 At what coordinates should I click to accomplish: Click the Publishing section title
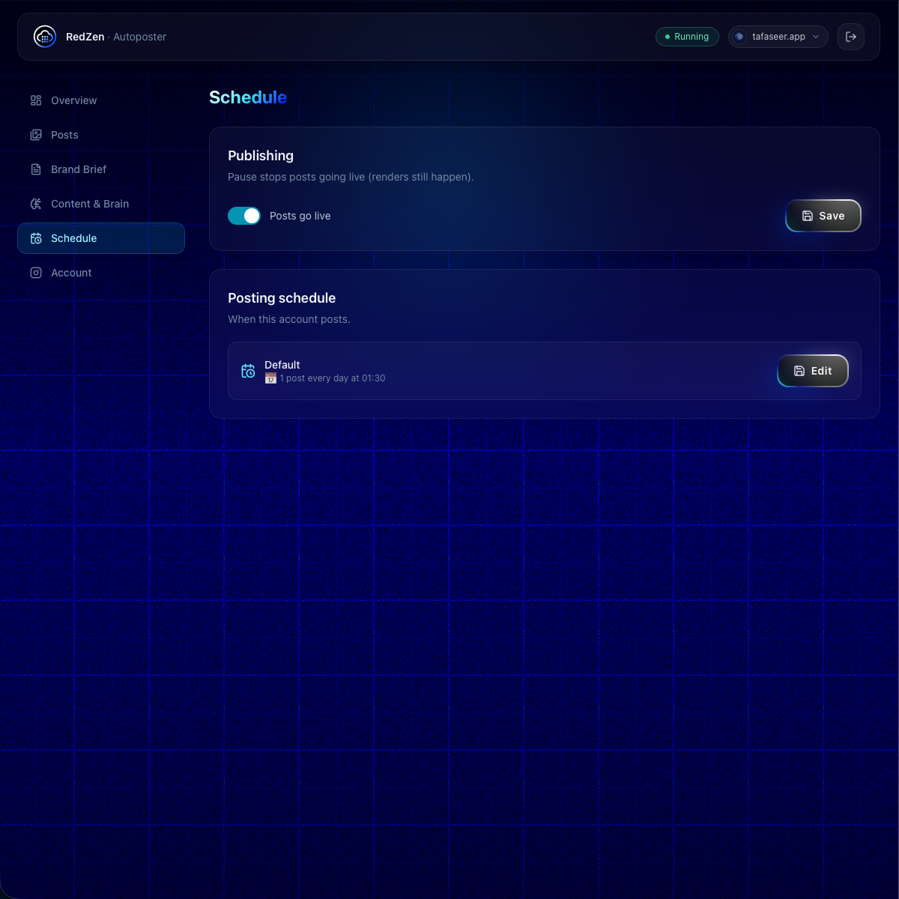tap(261, 156)
